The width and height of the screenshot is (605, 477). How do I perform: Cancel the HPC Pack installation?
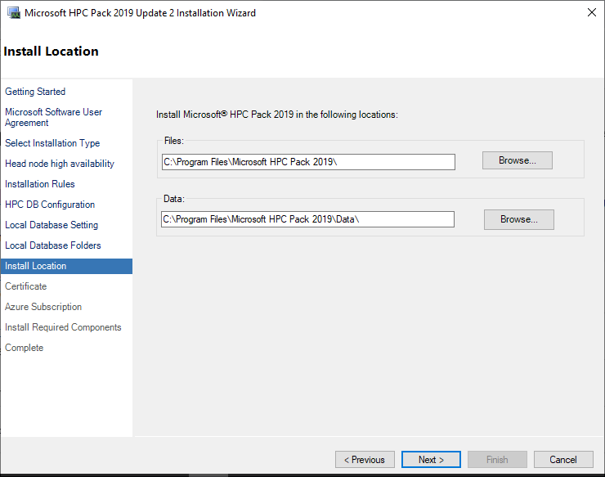coord(563,460)
